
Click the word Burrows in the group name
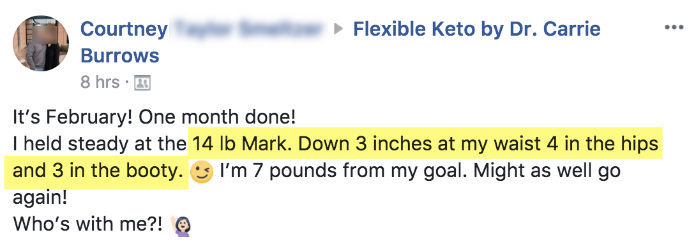point(120,56)
